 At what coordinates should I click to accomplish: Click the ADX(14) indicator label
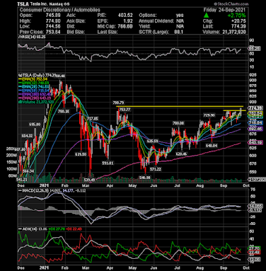pyautogui.click(x=28, y=229)
